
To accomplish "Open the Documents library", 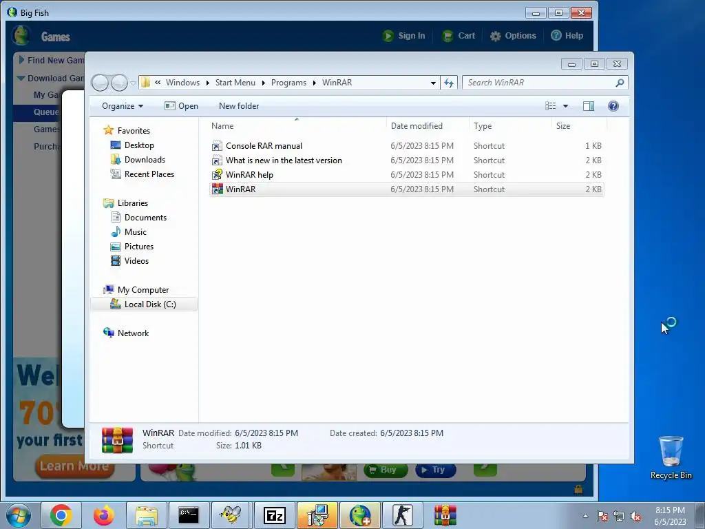I will (x=145, y=217).
